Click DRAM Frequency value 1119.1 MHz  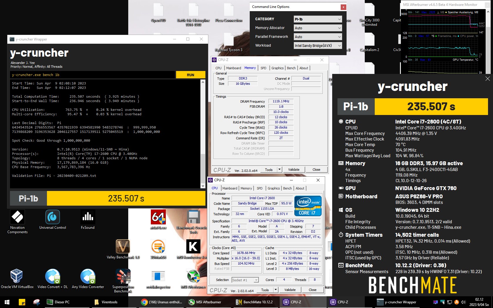tap(281, 101)
